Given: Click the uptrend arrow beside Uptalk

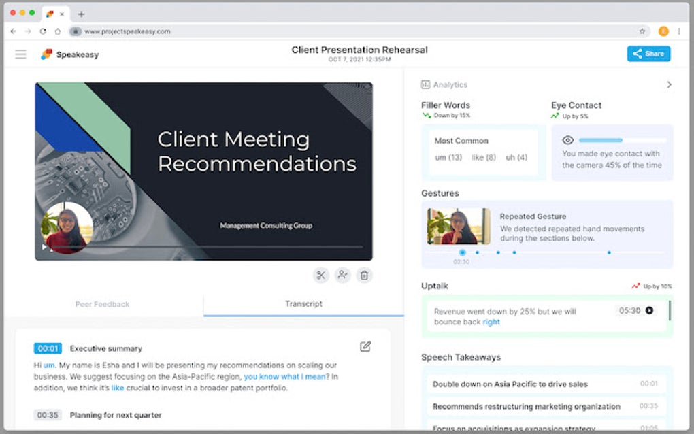Looking at the screenshot, I should coord(635,286).
